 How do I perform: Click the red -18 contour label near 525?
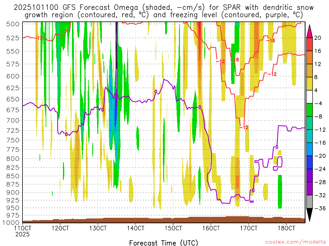pos(271,41)
